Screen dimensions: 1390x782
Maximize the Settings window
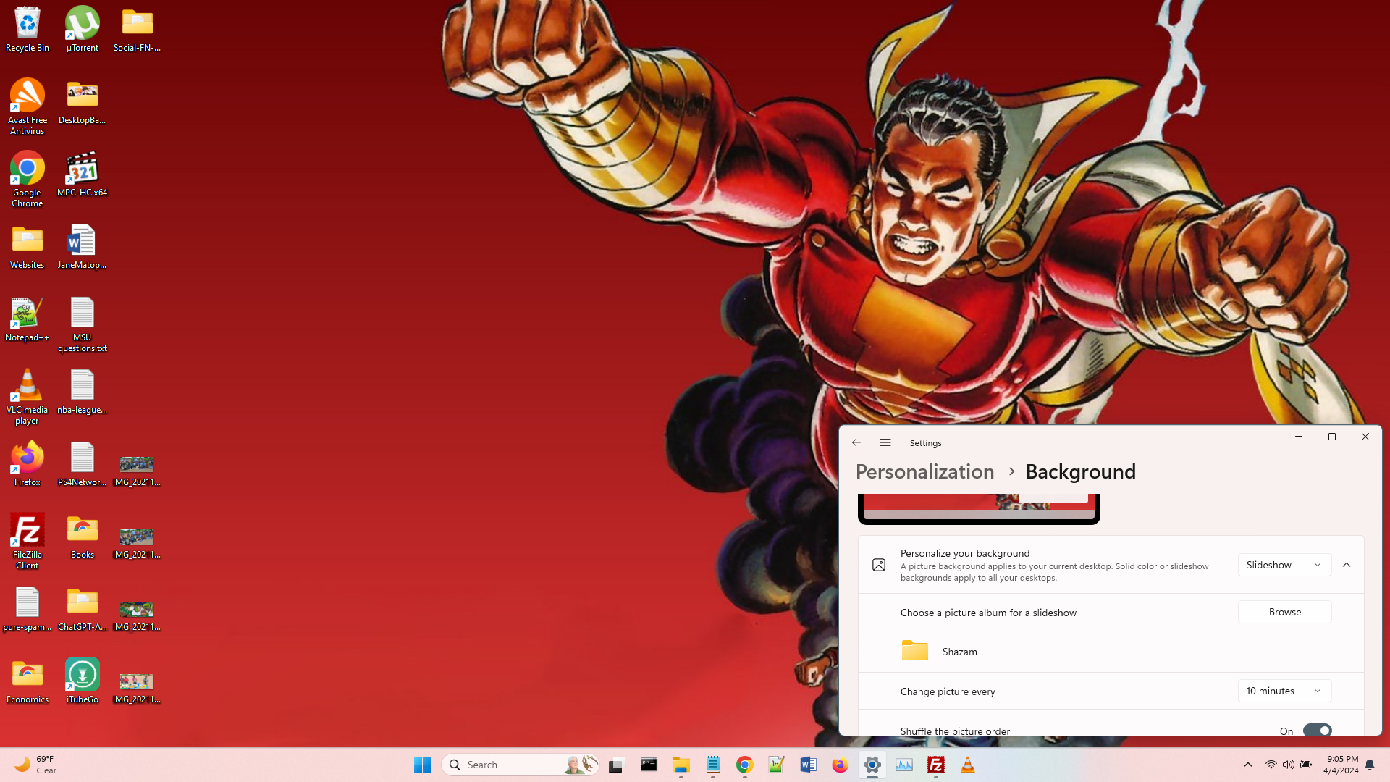(1332, 437)
